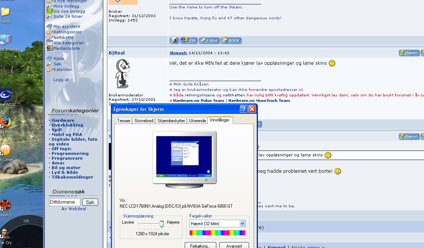Click the help question mark in dialog title
This screenshot has height=248, width=424.
point(243,109)
